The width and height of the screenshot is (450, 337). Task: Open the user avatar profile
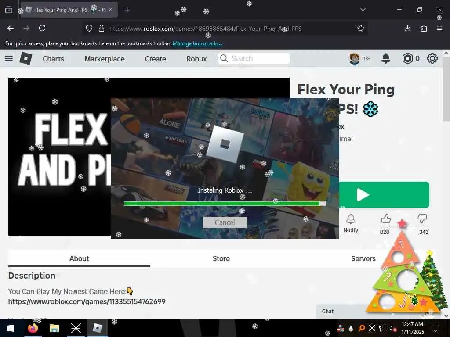coord(355,58)
